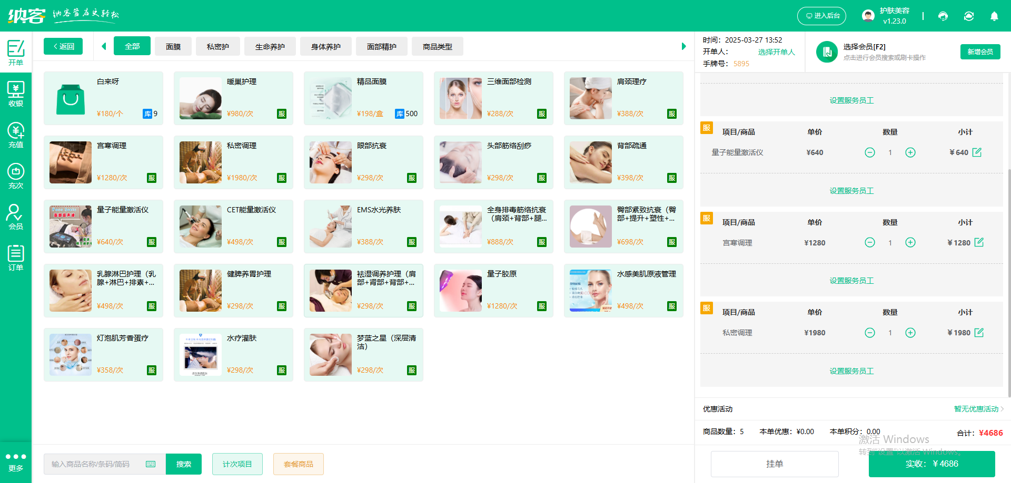This screenshot has width=1011, height=483.
Task: Add 水感美肌原液管理 service card
Action: (623, 291)
